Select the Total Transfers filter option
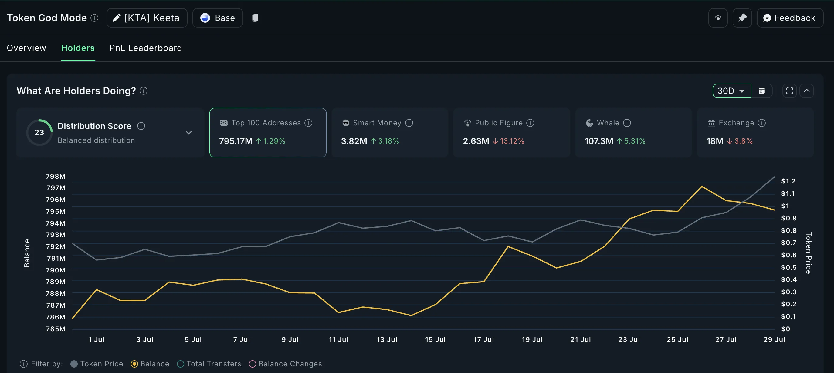This screenshot has width=834, height=373. [181, 364]
